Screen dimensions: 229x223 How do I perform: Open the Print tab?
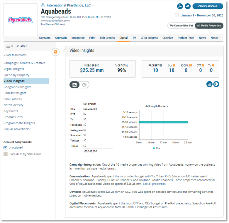[x=92, y=38]
